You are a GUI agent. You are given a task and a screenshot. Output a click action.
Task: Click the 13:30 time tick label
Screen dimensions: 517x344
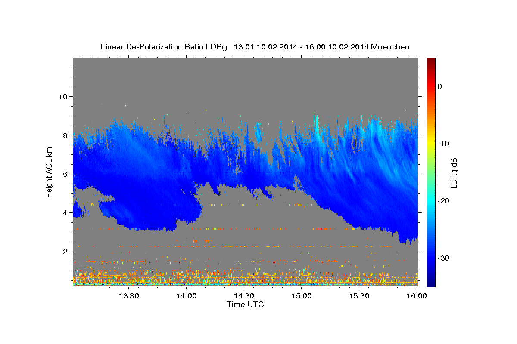pyautogui.click(x=129, y=296)
